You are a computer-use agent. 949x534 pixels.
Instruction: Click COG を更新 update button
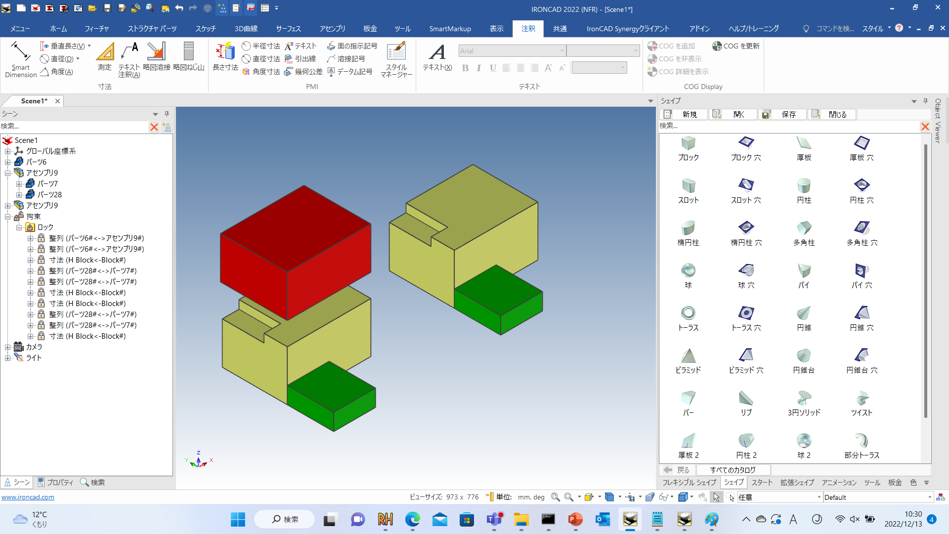click(736, 46)
